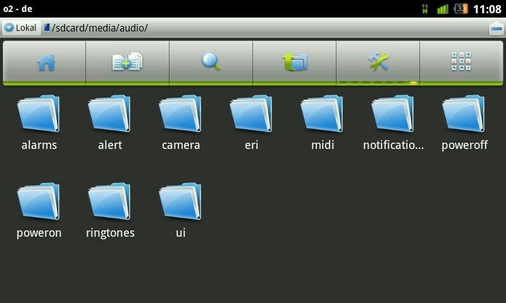Tap the Home toolbar icon

point(46,62)
